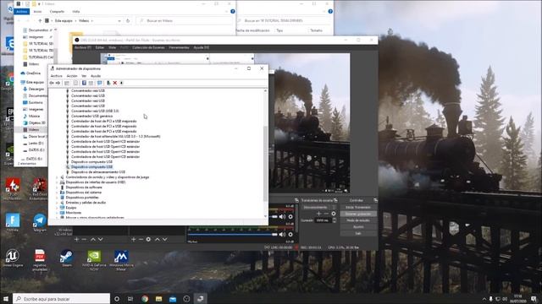The height and width of the screenshot is (304, 542).
Task: Click the taskbar search box
Action: coord(62,299)
